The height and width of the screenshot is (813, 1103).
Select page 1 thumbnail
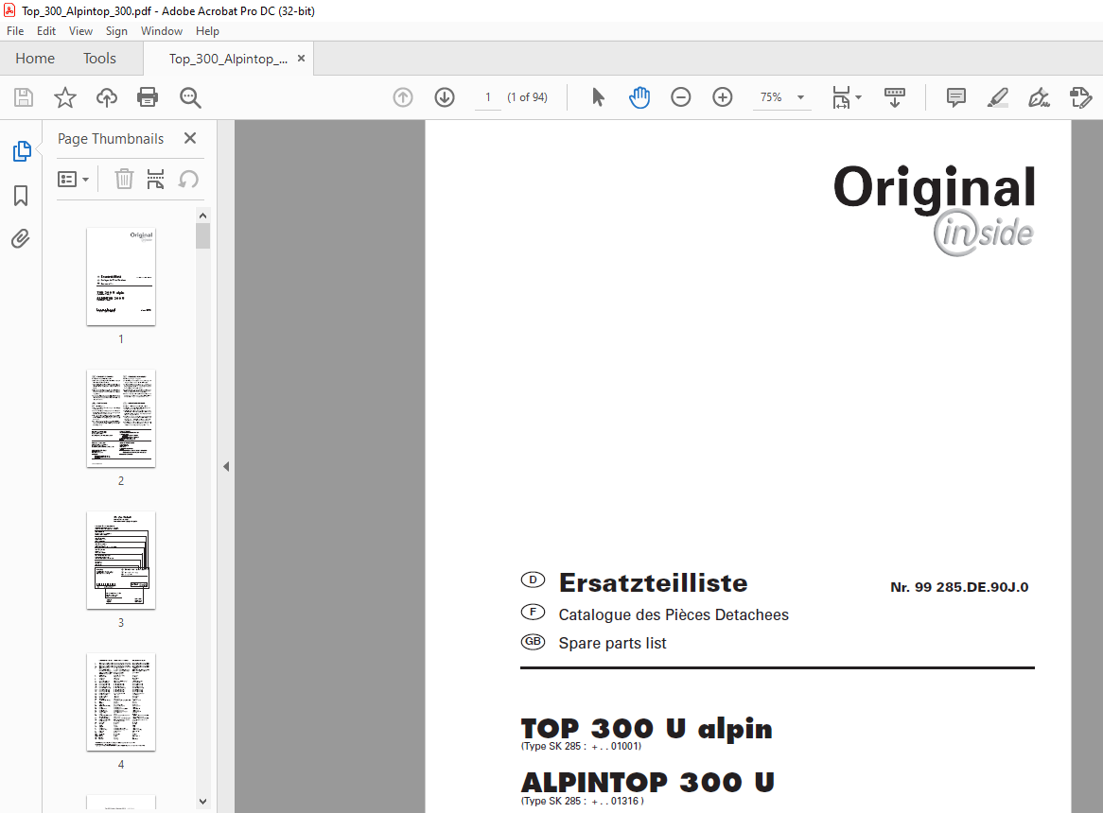[x=121, y=277]
